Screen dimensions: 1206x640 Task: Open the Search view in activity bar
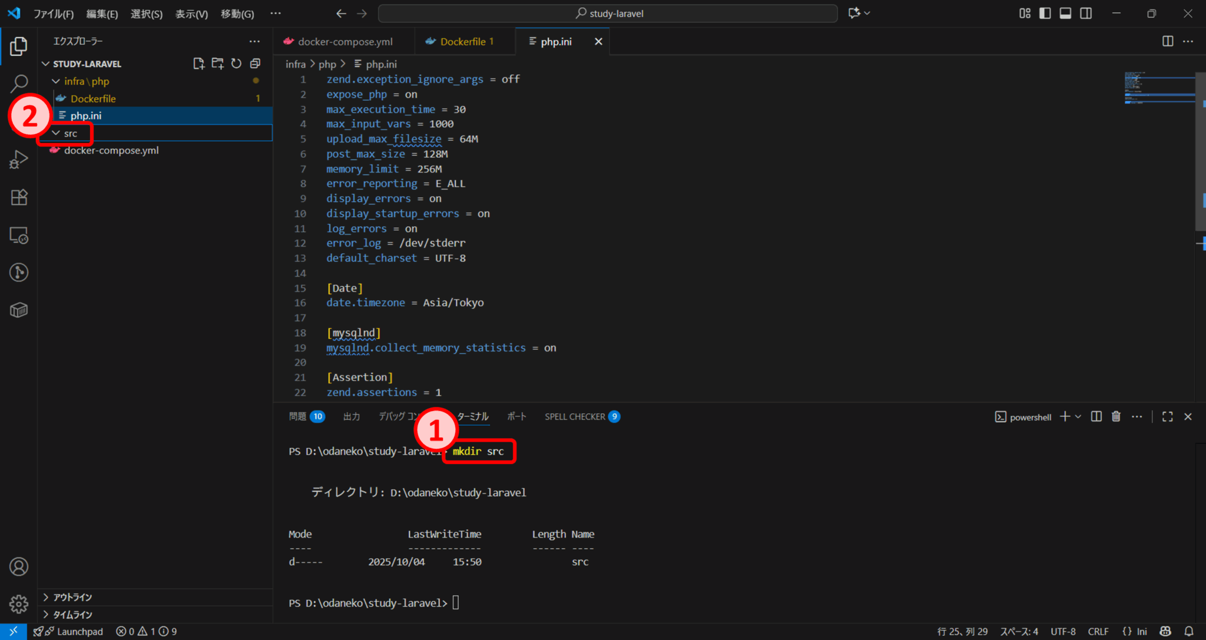click(18, 83)
